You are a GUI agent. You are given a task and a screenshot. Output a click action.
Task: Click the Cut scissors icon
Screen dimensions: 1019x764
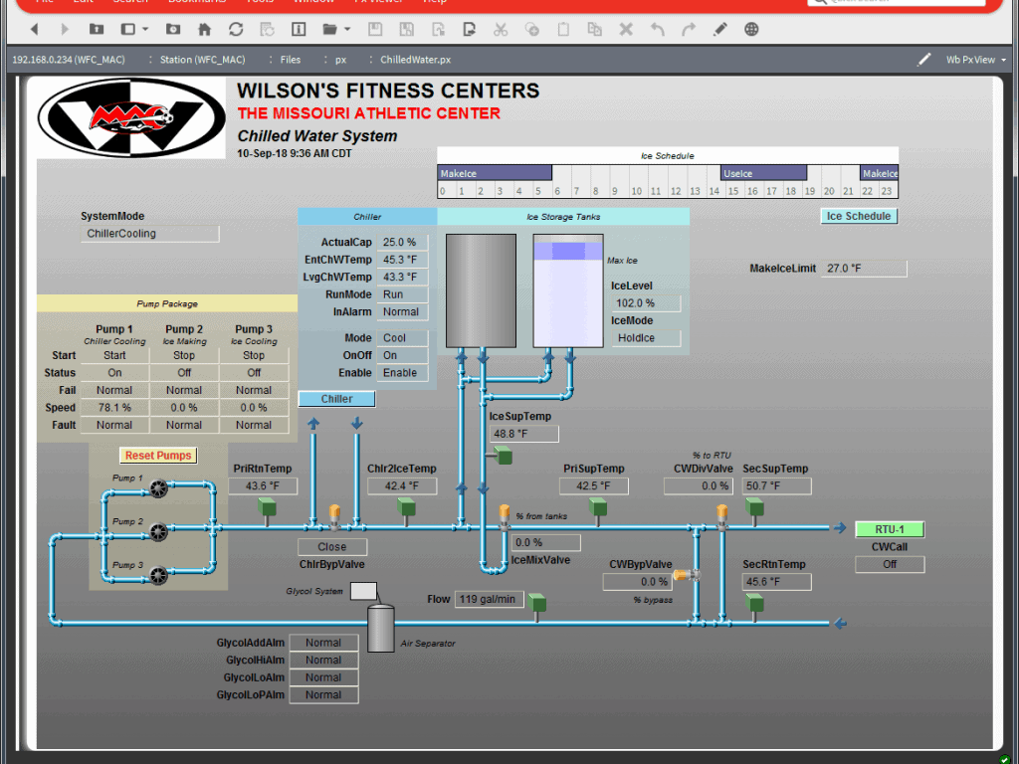pos(501,29)
